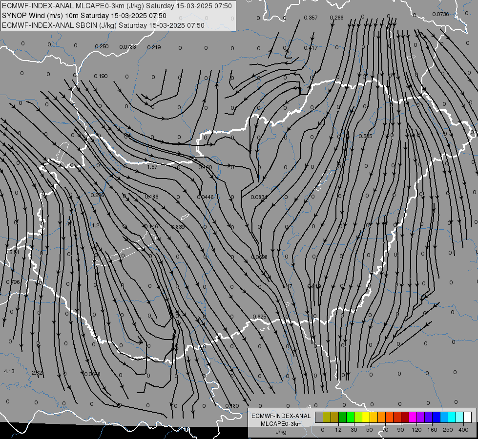Click the map value '0.266'
The image size is (478, 439).
(x=336, y=18)
